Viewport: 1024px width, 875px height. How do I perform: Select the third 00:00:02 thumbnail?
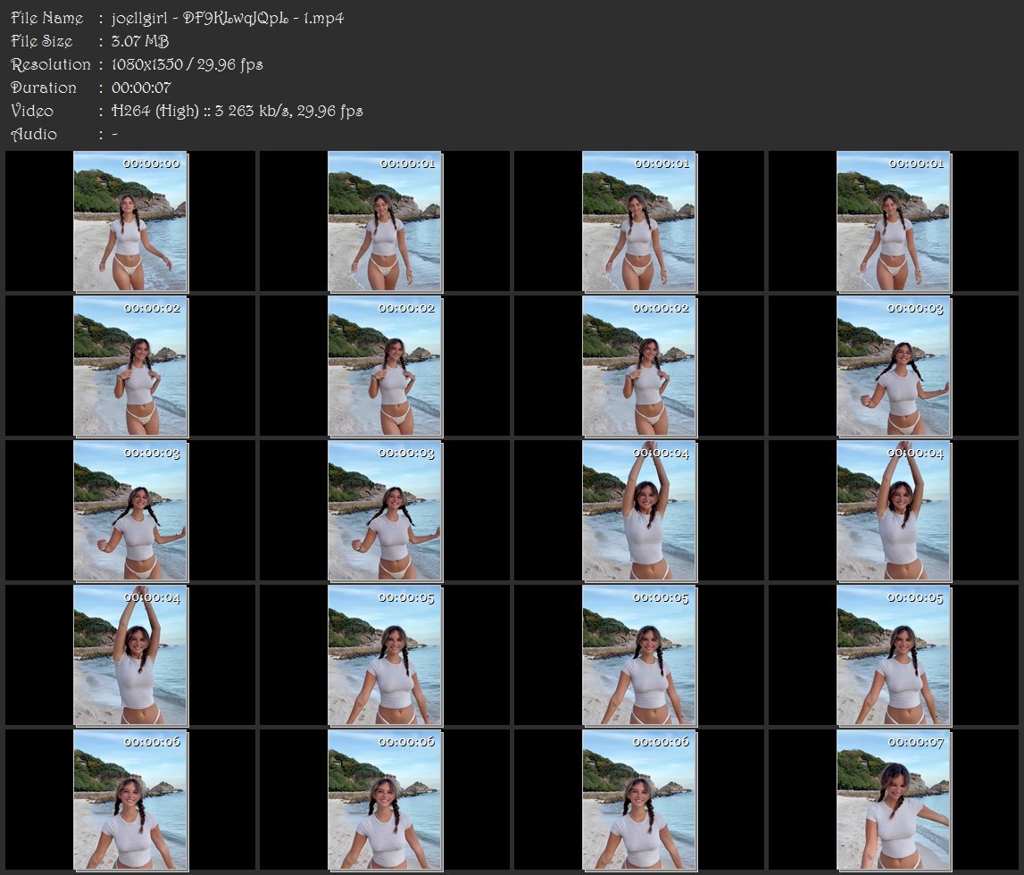[639, 366]
